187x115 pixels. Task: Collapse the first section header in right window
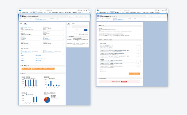[98, 26]
